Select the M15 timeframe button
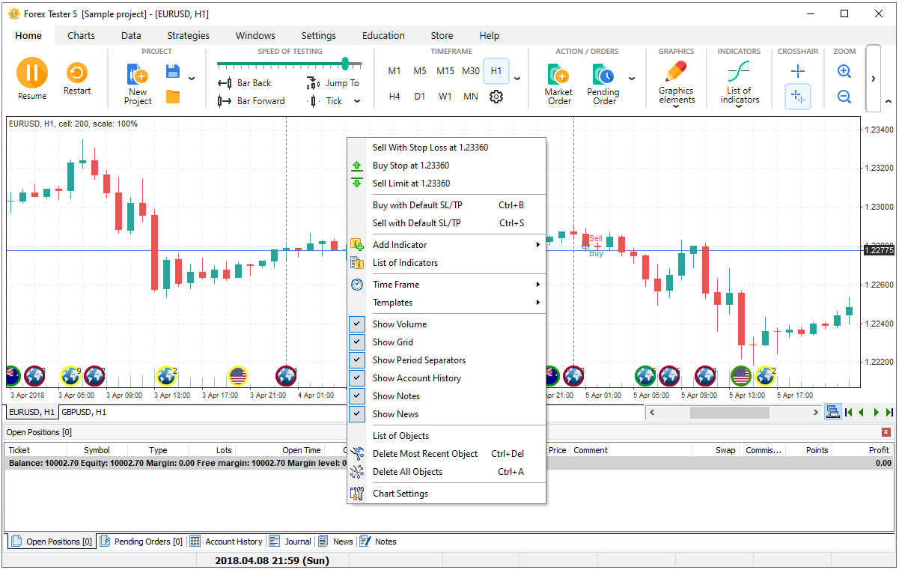Screen dimensions: 899x570 coord(445,71)
